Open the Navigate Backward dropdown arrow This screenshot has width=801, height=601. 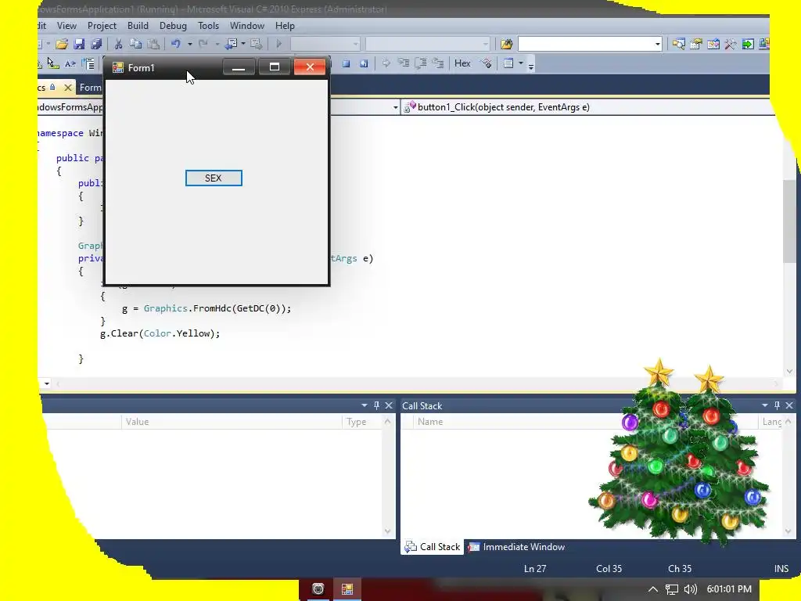point(243,44)
